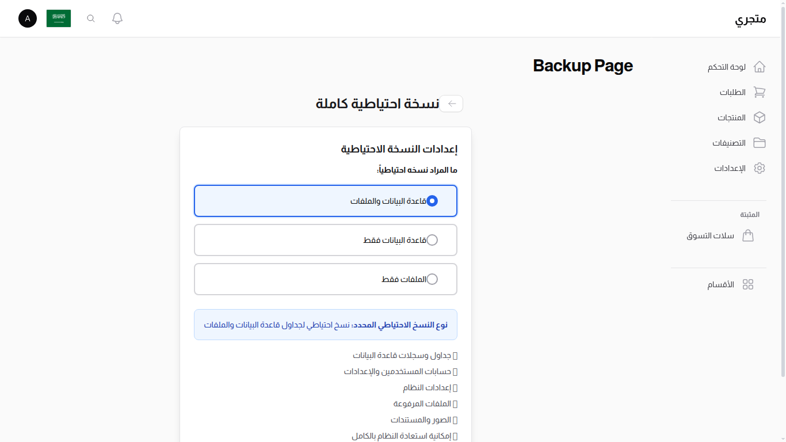Open المنتجات via the package box icon
786x442 pixels.
[x=760, y=117]
